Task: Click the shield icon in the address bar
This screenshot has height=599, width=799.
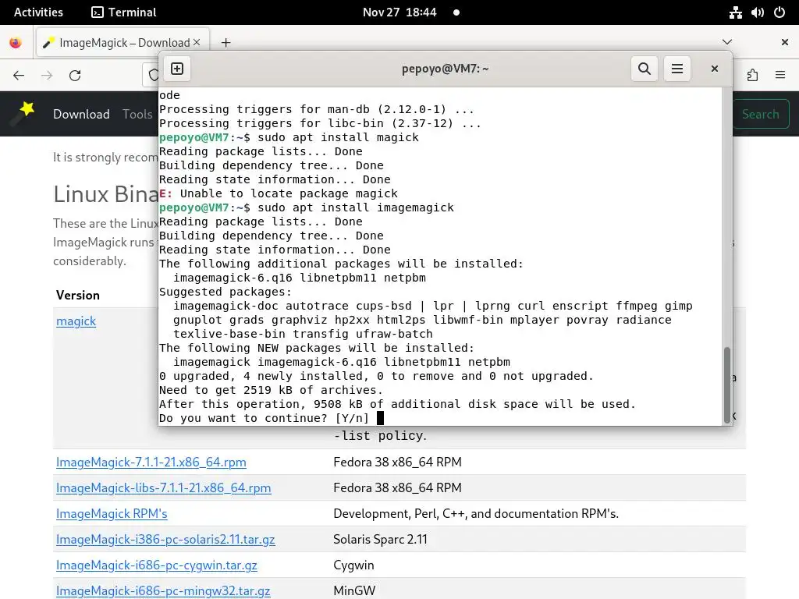Action: [x=154, y=76]
